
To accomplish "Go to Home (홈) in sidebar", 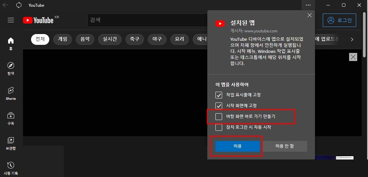I will pos(11,44).
